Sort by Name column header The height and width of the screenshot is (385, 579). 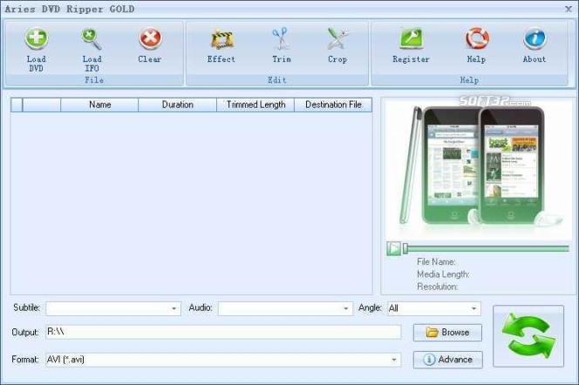coord(99,105)
